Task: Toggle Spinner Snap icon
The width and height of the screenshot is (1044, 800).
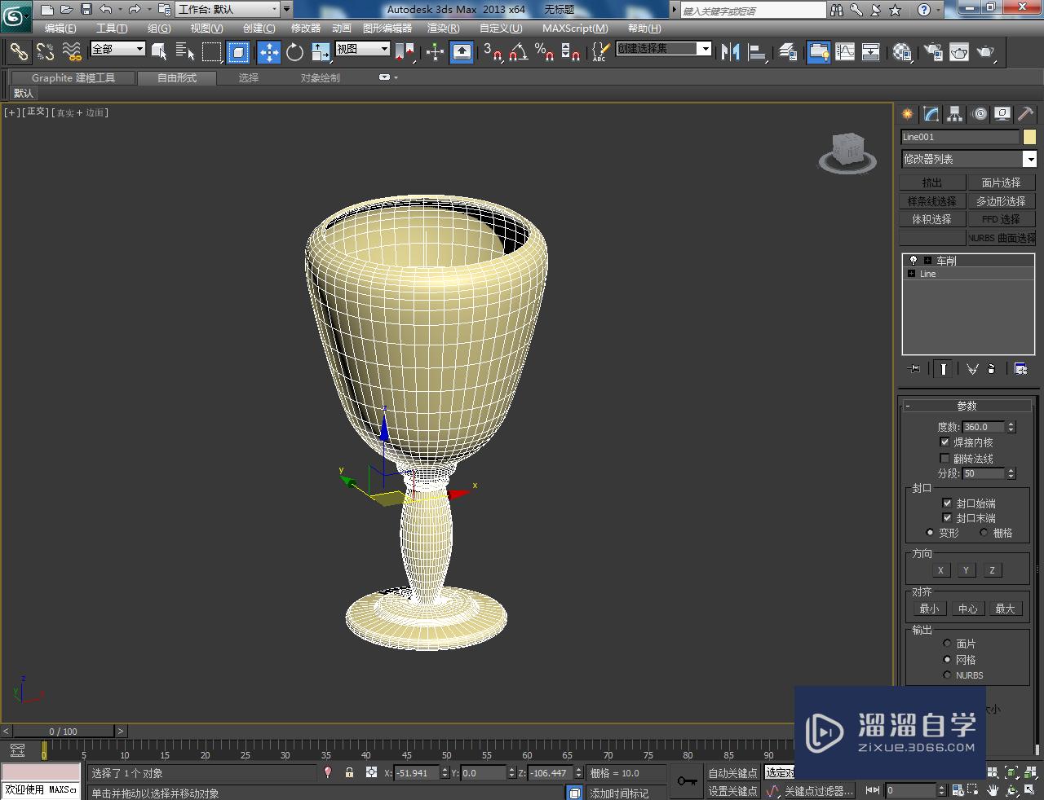Action: tap(571, 52)
